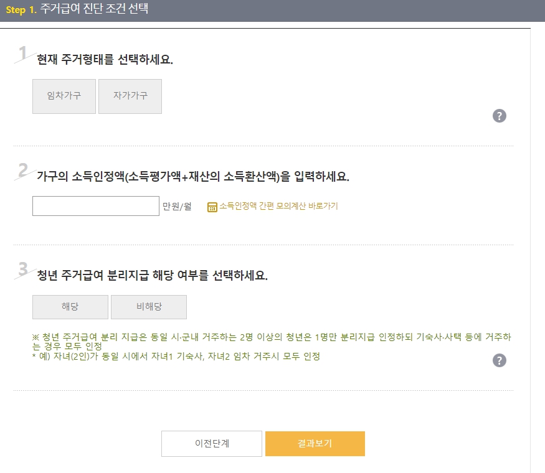The image size is (545, 473).
Task: Open 소득인정액 간편 모의계산 바로가기 link
Action: [278, 206]
